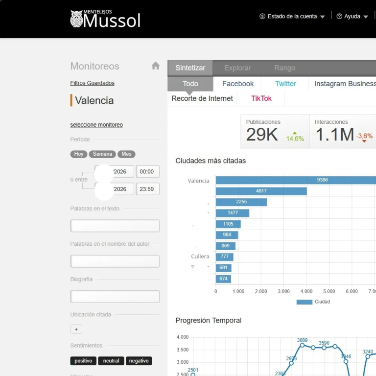Set period to Mes
376x376 pixels.
coord(126,154)
